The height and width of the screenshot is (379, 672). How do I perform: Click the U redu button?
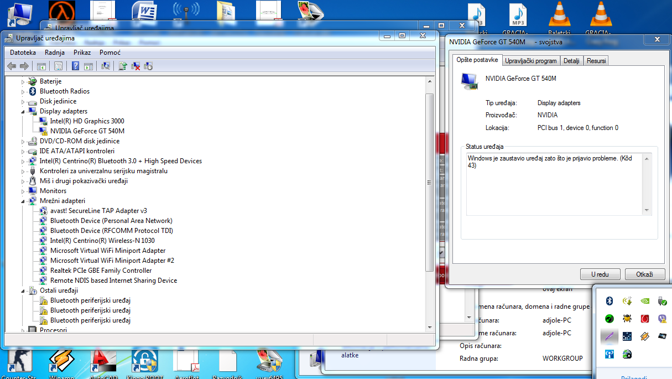(600, 274)
